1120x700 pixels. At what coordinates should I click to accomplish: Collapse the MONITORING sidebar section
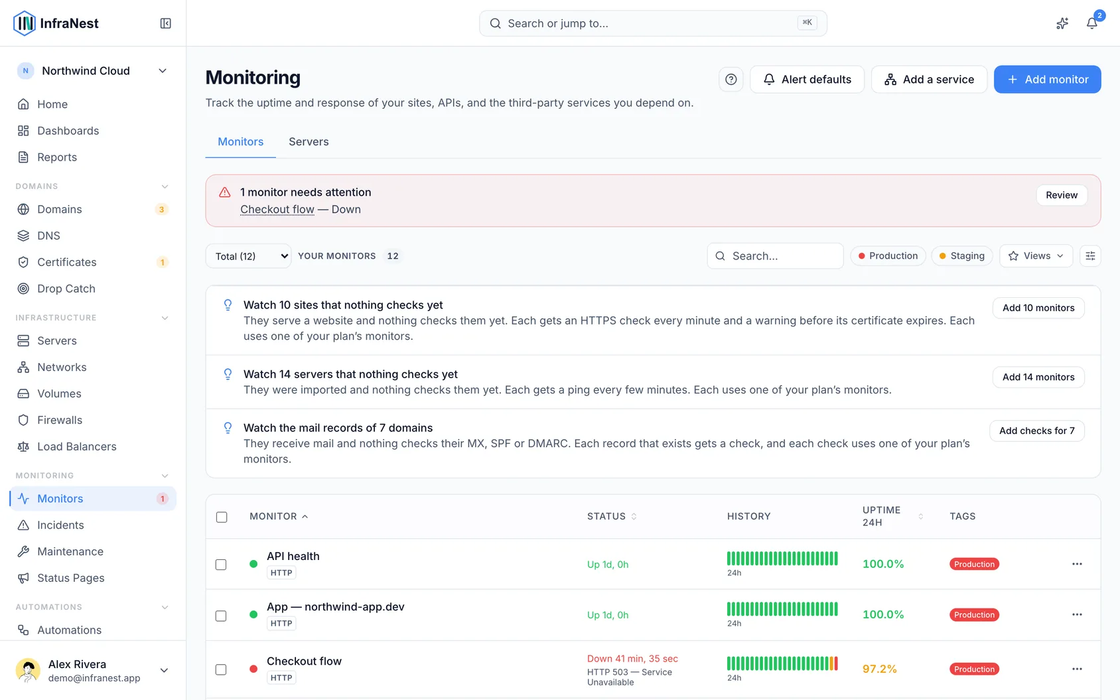point(165,476)
